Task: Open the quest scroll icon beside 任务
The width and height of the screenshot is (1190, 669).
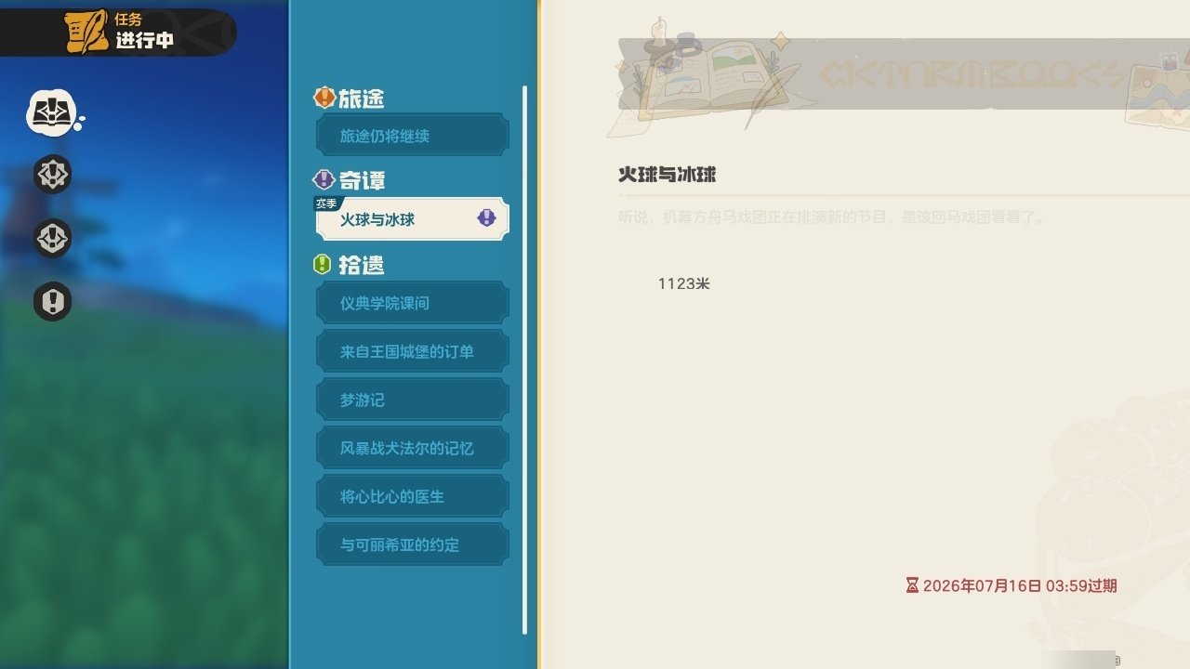Action: coord(86,32)
